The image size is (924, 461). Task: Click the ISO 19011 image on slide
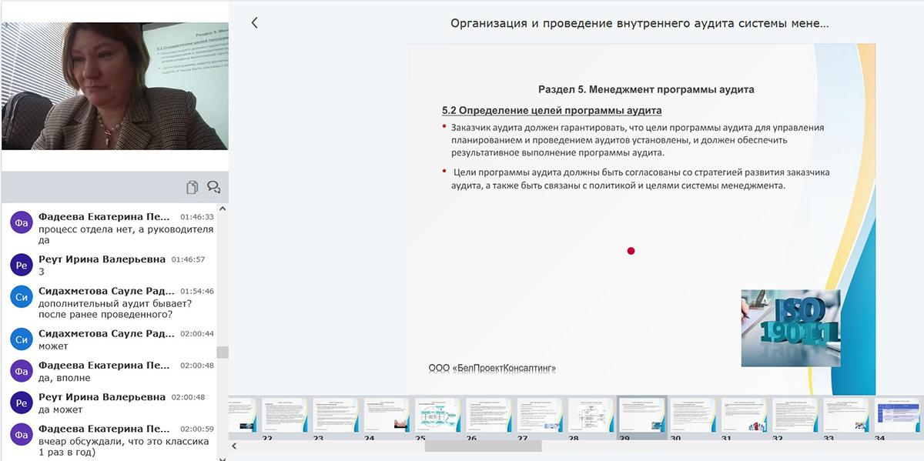point(790,327)
